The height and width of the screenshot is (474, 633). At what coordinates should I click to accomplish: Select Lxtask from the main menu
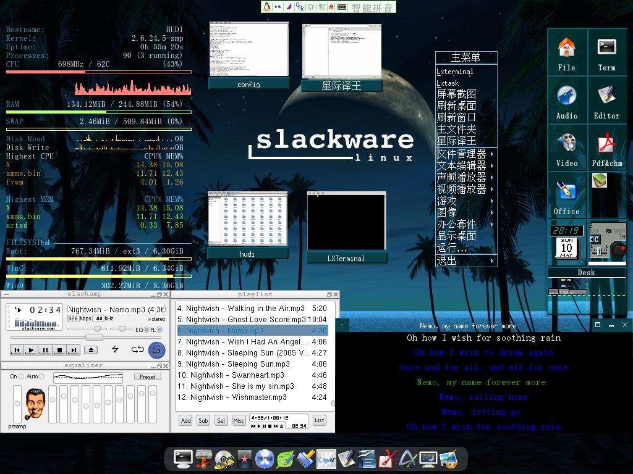pyautogui.click(x=466, y=83)
